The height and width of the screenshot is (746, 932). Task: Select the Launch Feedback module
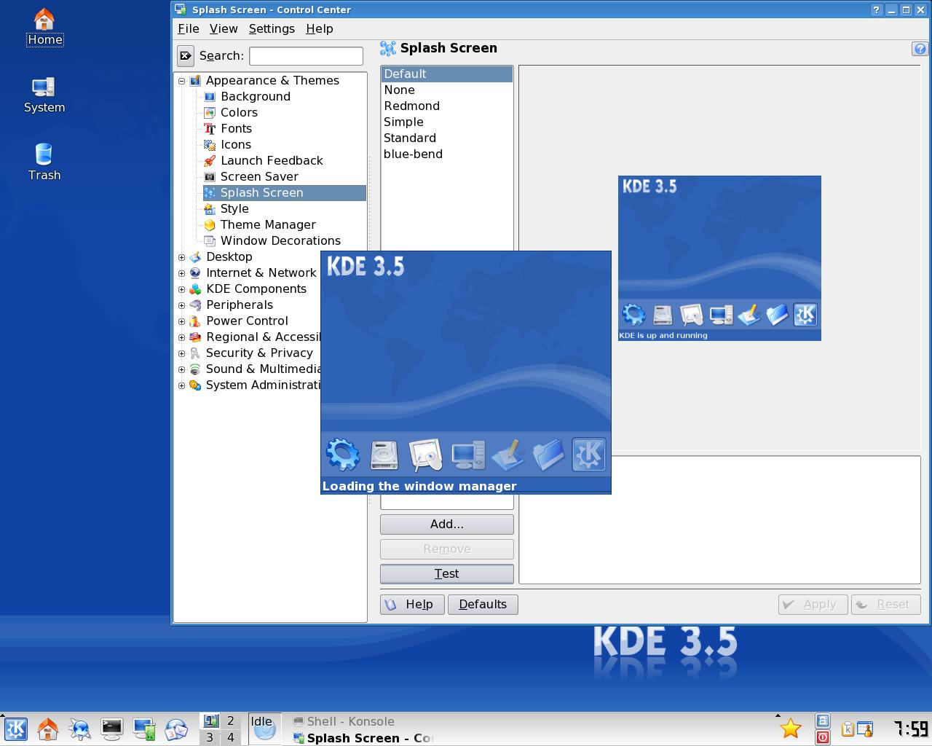(272, 161)
